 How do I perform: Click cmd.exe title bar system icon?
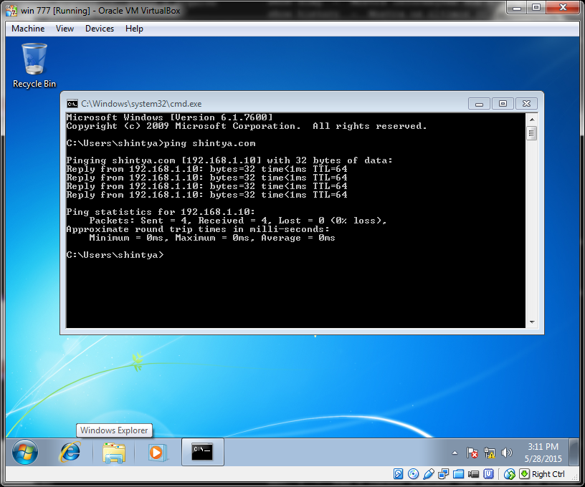(72, 104)
